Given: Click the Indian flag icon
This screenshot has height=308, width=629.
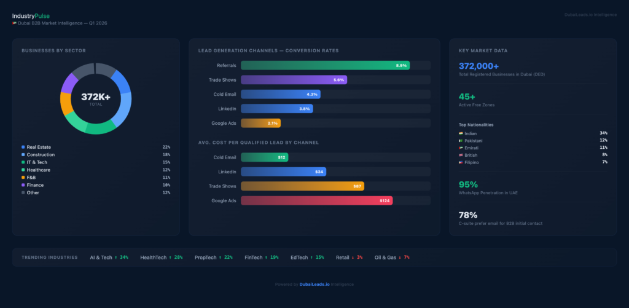Looking at the screenshot, I should click(x=461, y=133).
